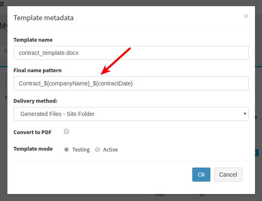262x201 pixels.
Task: Open the hamburger menu icon
Action: coord(2,4)
